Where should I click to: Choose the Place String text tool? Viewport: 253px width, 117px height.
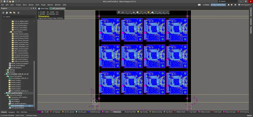[x=163, y=12]
